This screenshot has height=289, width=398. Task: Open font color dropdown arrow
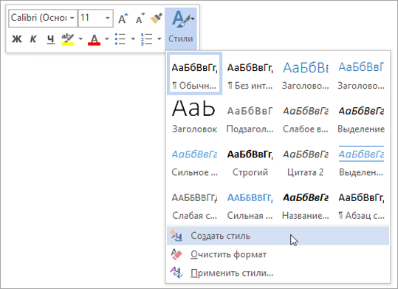(x=107, y=39)
